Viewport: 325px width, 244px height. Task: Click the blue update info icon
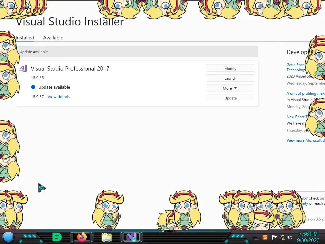click(x=33, y=87)
